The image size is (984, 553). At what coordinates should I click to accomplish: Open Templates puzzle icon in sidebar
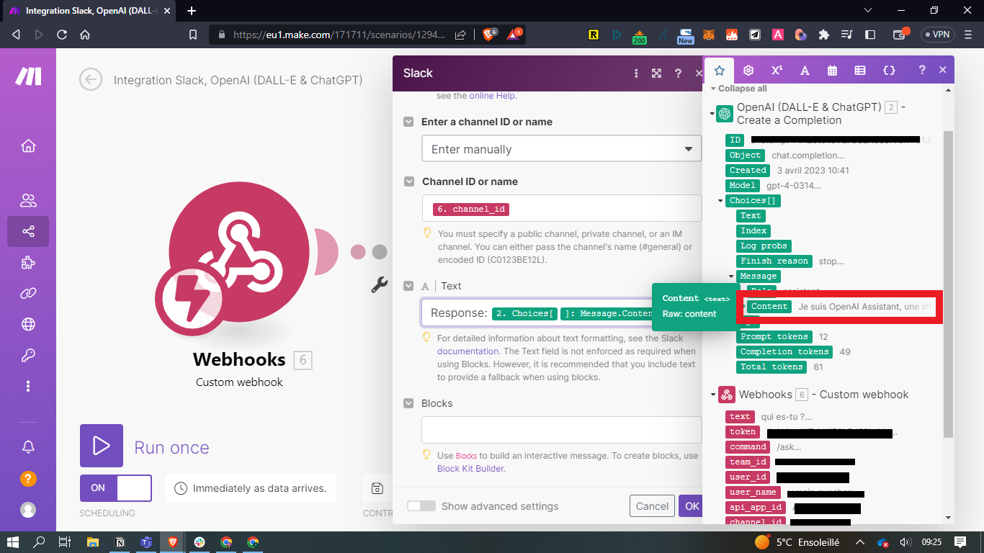click(28, 263)
